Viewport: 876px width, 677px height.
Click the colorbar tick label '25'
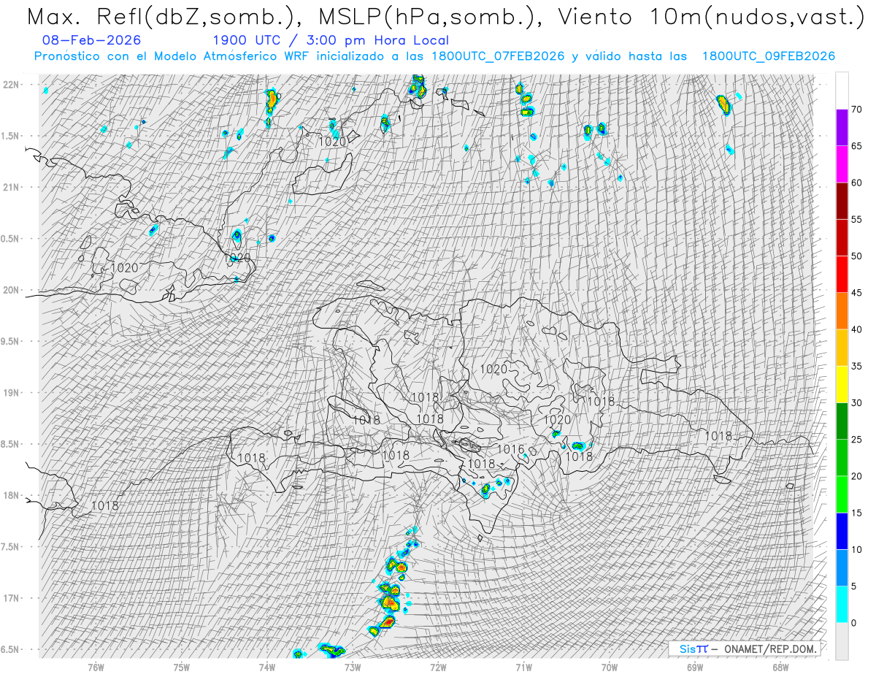(x=856, y=439)
